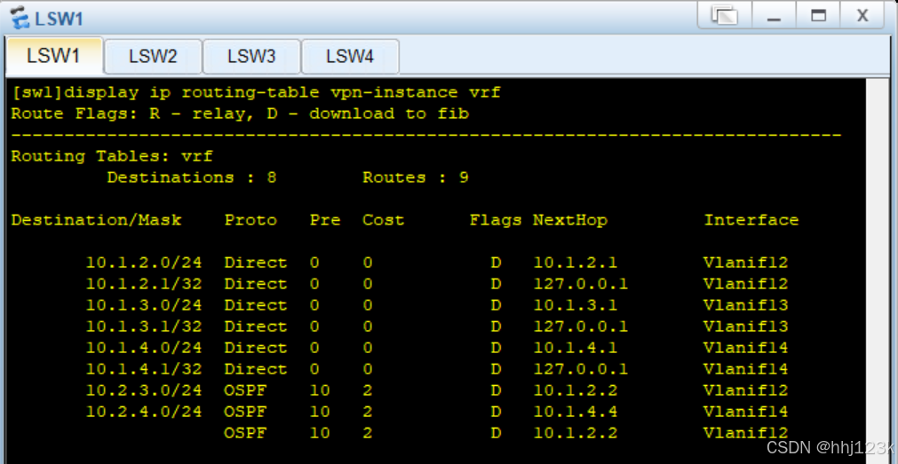The height and width of the screenshot is (464, 898).
Task: Click the 'display ip routing-table vpn-instance vrf' command line
Action: (256, 92)
